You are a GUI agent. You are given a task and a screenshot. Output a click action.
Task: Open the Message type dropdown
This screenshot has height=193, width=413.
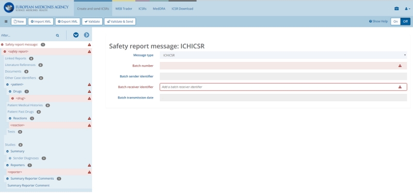click(x=283, y=55)
